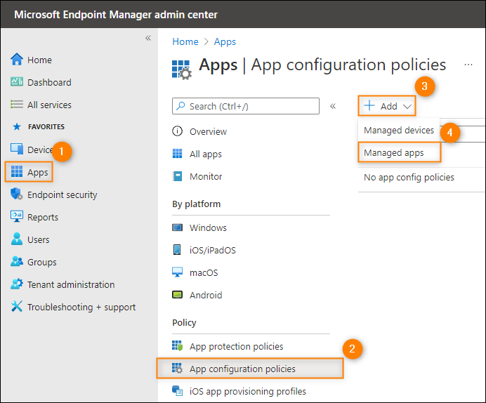Open Dashboard via its chart icon
The height and width of the screenshot is (403, 486).
(x=17, y=81)
